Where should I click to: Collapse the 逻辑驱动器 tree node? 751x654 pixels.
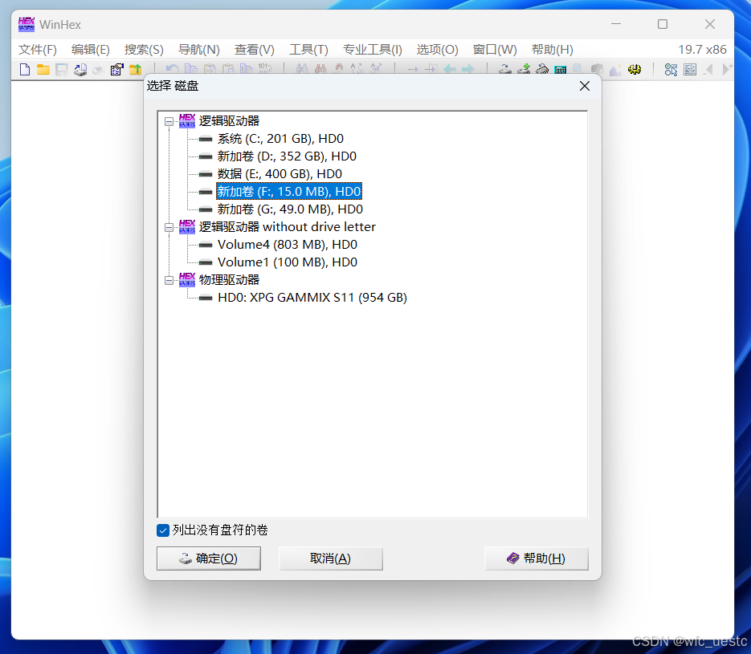169,121
